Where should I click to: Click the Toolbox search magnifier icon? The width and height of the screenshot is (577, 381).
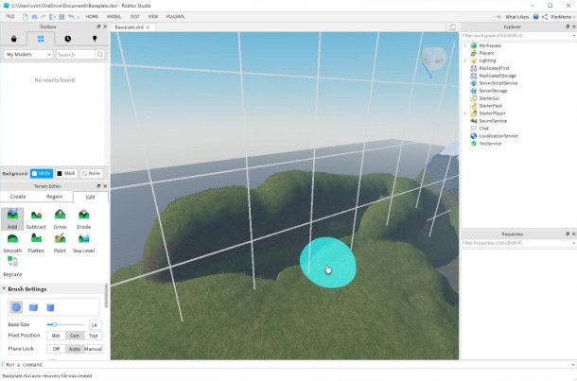100,55
